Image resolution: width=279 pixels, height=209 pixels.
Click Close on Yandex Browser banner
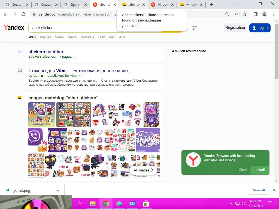pyautogui.click(x=243, y=170)
